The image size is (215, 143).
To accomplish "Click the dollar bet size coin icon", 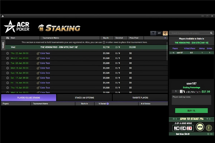I will 209,128.
